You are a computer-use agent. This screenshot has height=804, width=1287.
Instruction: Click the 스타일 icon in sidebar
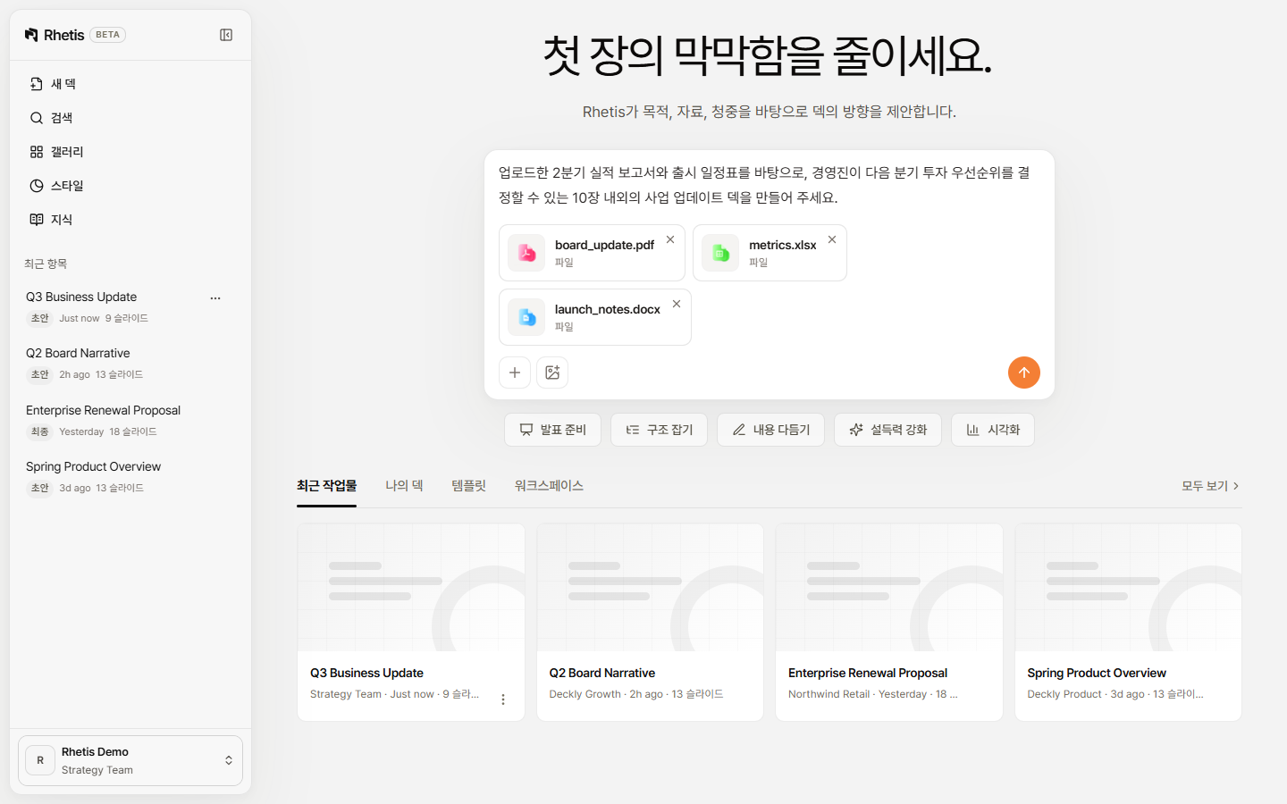(x=37, y=186)
